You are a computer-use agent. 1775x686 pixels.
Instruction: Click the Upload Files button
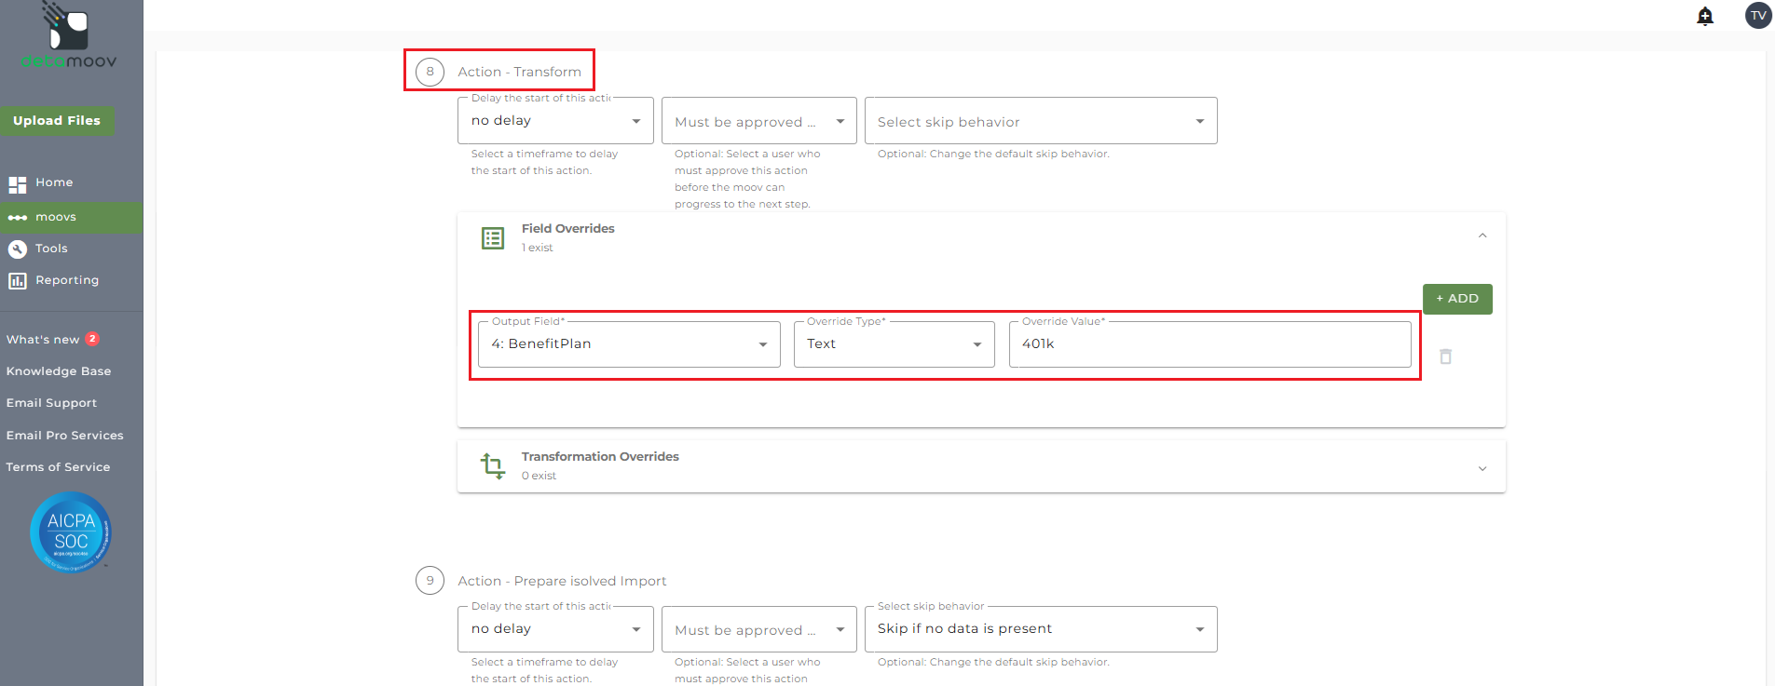pos(57,121)
